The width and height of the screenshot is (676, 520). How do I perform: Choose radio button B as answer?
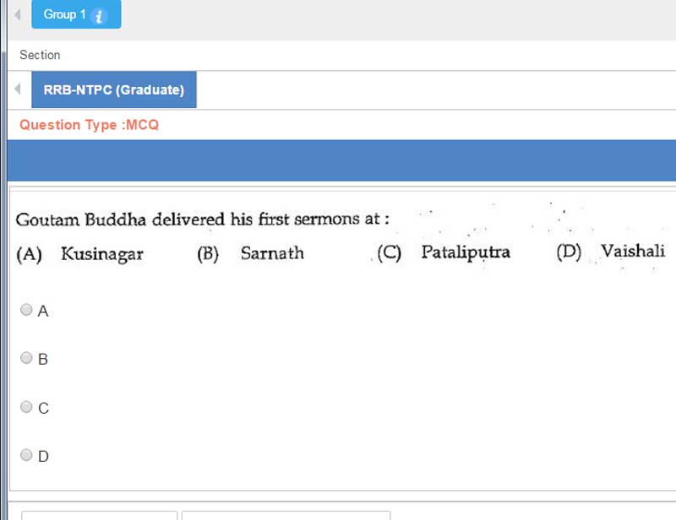click(x=27, y=358)
